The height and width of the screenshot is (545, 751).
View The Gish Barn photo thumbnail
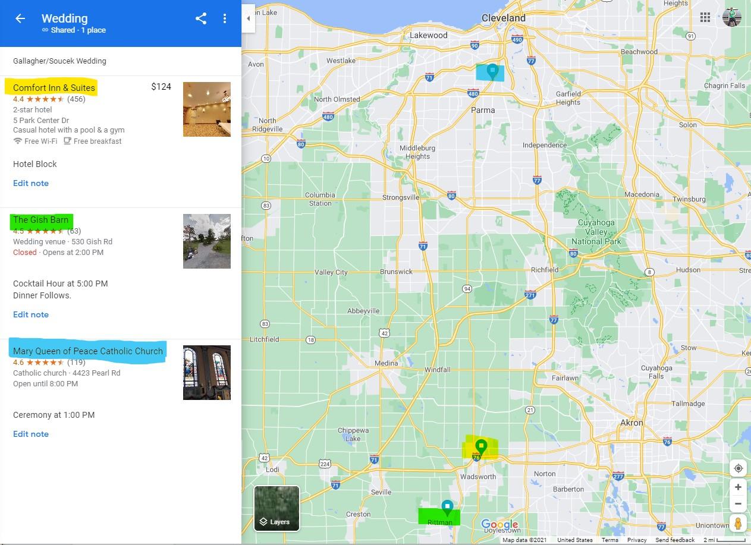pos(207,241)
